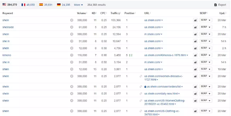This screenshot has width=231, height=116.
Task: Open SERP dropdown in the shien row
Action: click(x=206, y=69)
